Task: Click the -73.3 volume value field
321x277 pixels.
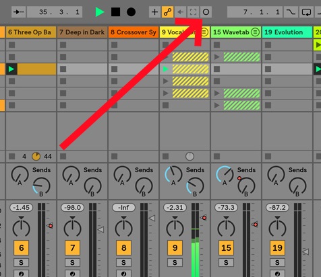Action: [226, 208]
